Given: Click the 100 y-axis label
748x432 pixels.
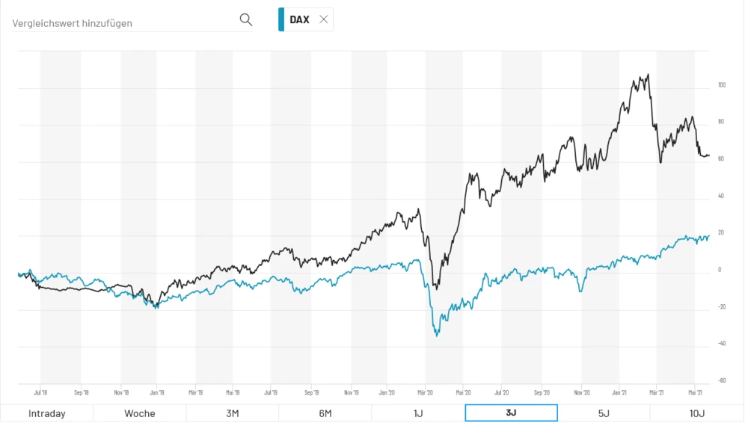Looking at the screenshot, I should 722,85.
